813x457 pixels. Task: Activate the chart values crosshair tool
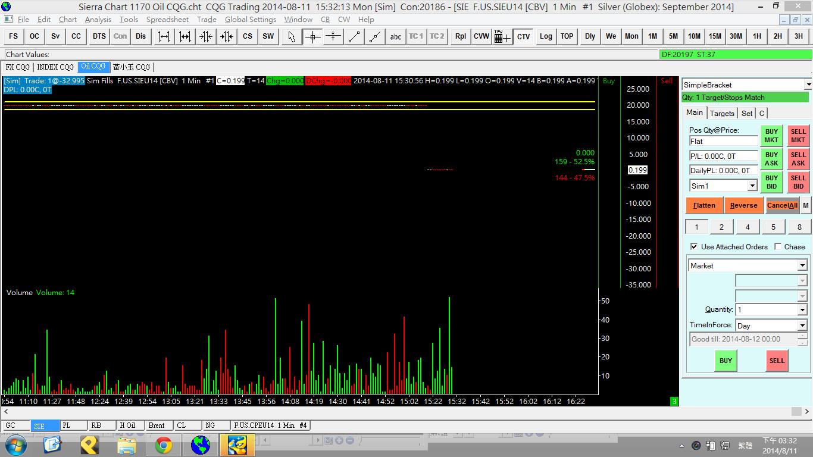pyautogui.click(x=312, y=36)
